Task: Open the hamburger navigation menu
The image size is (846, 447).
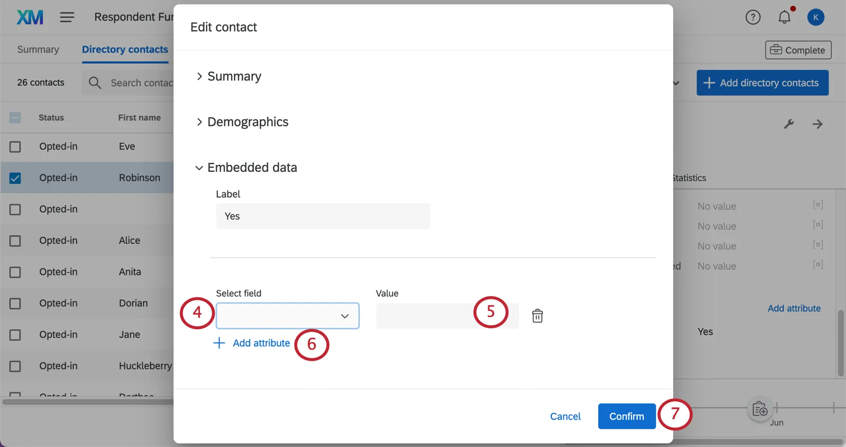Action: (x=67, y=17)
